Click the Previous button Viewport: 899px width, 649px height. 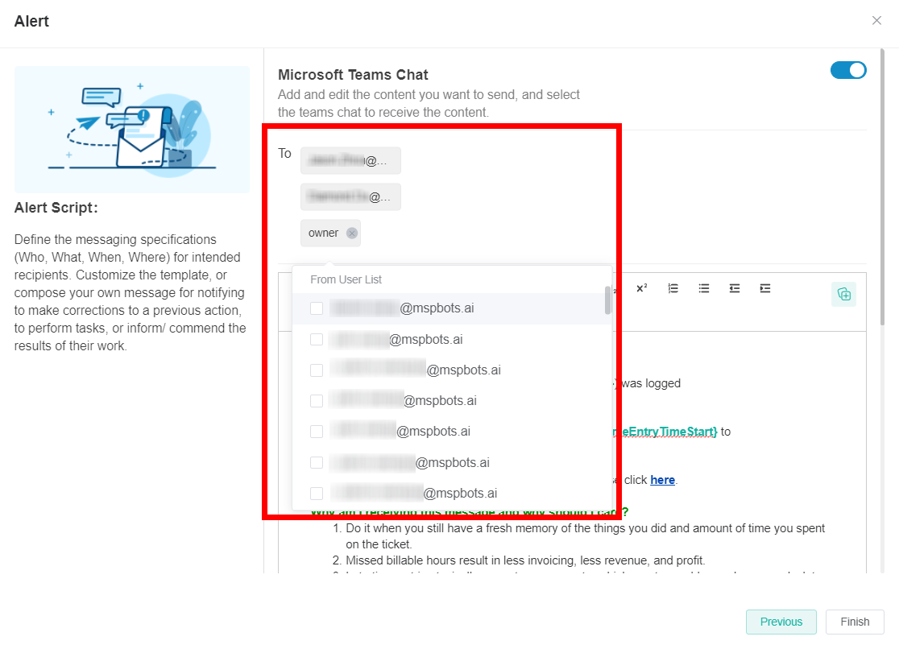coord(781,622)
